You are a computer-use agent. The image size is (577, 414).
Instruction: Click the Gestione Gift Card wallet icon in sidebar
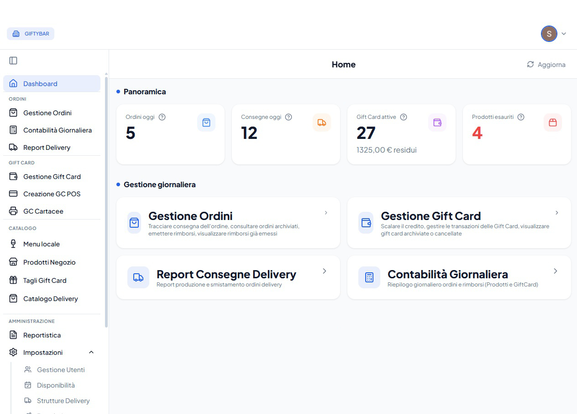point(13,176)
